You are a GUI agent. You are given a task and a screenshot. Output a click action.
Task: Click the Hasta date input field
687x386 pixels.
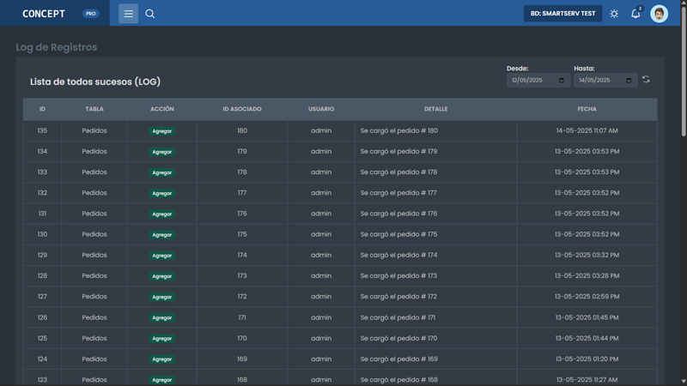click(599, 81)
